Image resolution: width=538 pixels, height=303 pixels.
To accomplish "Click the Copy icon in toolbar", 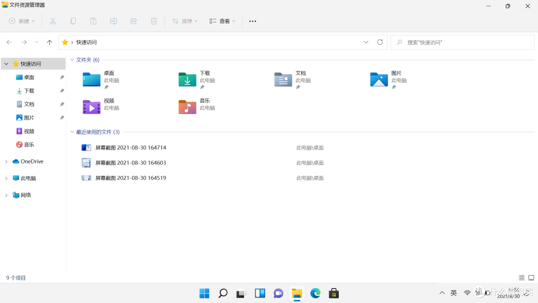I will [73, 21].
